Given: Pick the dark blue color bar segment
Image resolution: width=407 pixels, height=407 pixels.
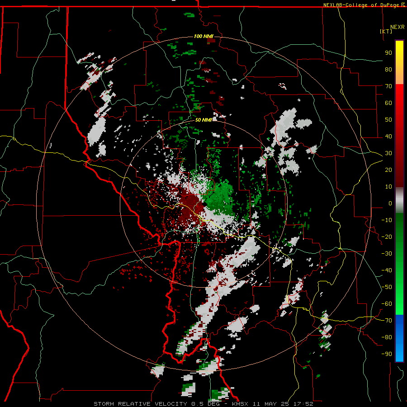Looking at the screenshot, I should point(399,323).
